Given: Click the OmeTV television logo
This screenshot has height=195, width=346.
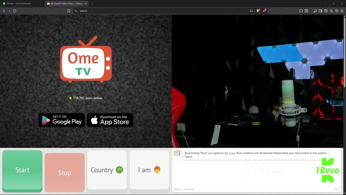Looking at the screenshot, I should [x=86, y=59].
